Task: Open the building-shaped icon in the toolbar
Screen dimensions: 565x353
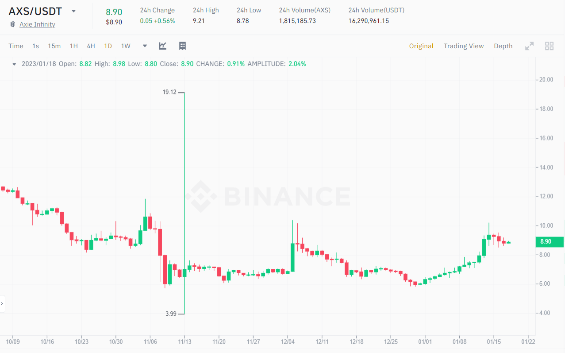Action: [x=182, y=46]
